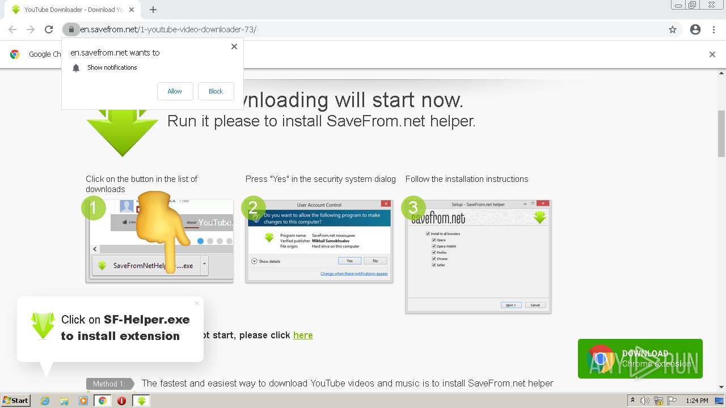Allow notifications from en.savefrom.net
This screenshot has width=726, height=408.
tap(175, 91)
